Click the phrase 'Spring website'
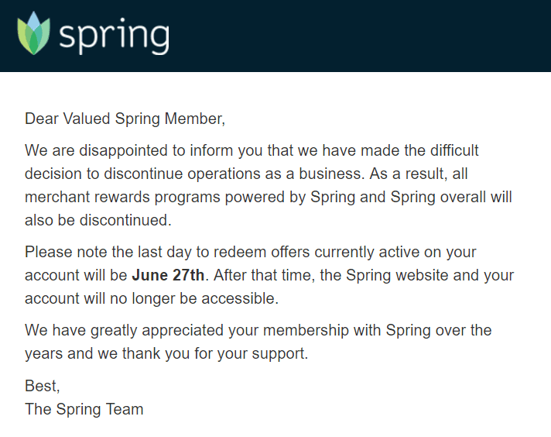This screenshot has height=437, width=551. pos(397,275)
